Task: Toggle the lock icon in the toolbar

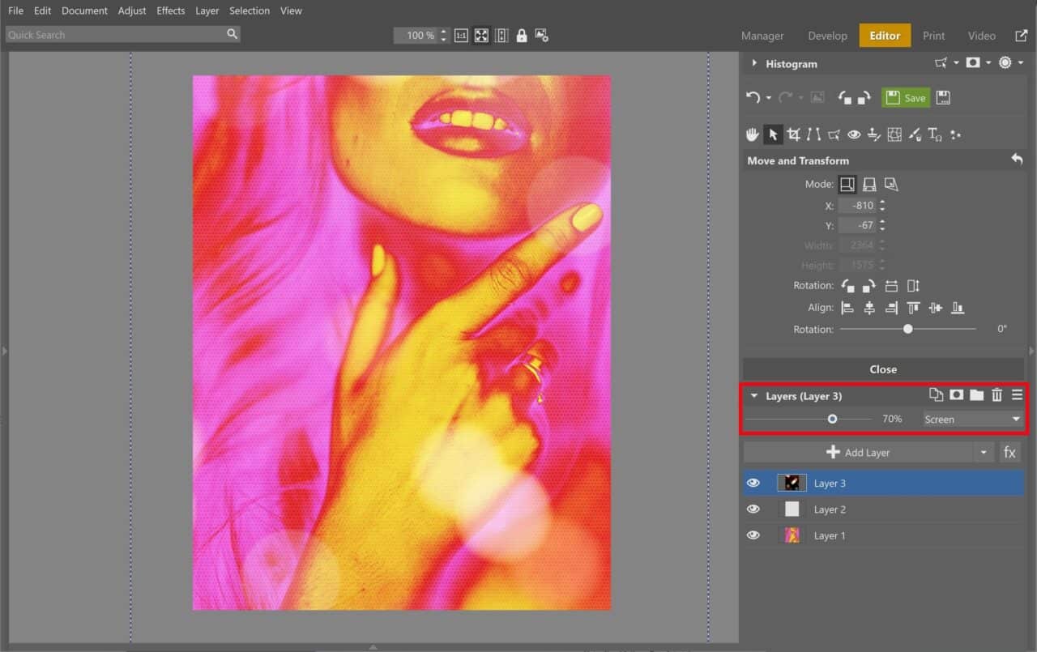Action: tap(521, 35)
